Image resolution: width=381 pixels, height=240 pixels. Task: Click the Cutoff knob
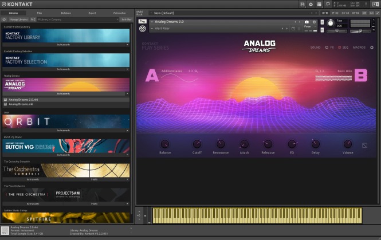(197, 144)
